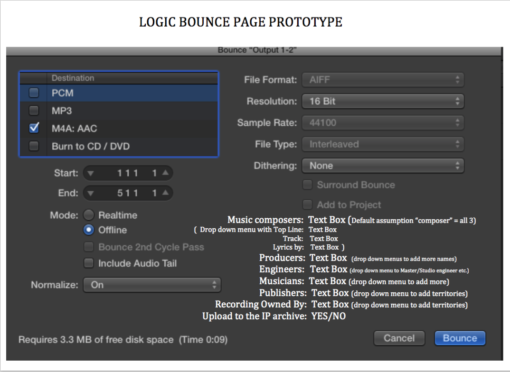Click the Lyrics by Text Box

[x=325, y=247]
